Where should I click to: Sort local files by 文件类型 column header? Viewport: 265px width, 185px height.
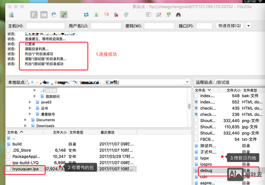click(x=84, y=132)
